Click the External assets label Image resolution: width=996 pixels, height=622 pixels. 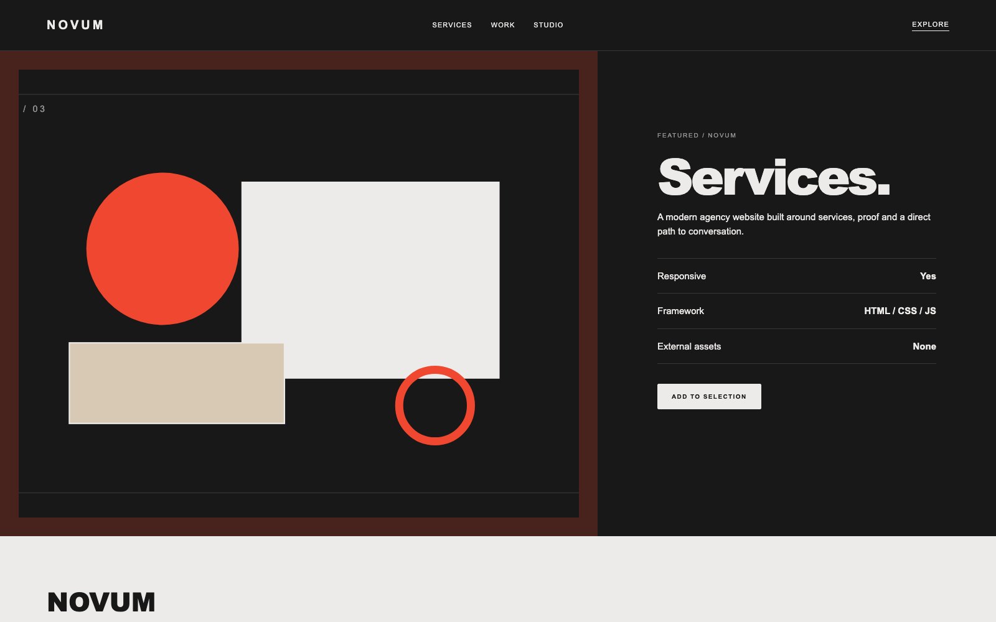tap(689, 346)
